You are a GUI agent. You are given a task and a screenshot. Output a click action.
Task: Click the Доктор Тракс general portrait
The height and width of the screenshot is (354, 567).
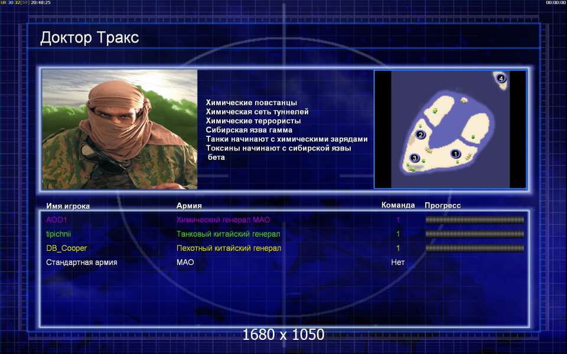click(120, 129)
